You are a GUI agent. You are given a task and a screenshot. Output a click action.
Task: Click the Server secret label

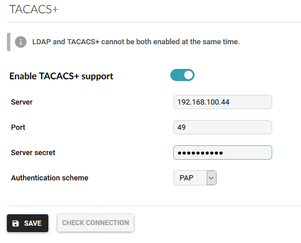pyautogui.click(x=33, y=153)
